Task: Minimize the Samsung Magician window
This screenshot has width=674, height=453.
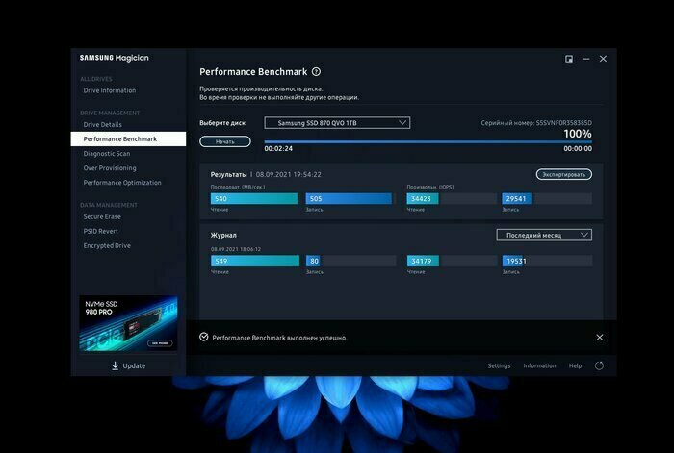Action: coord(585,59)
